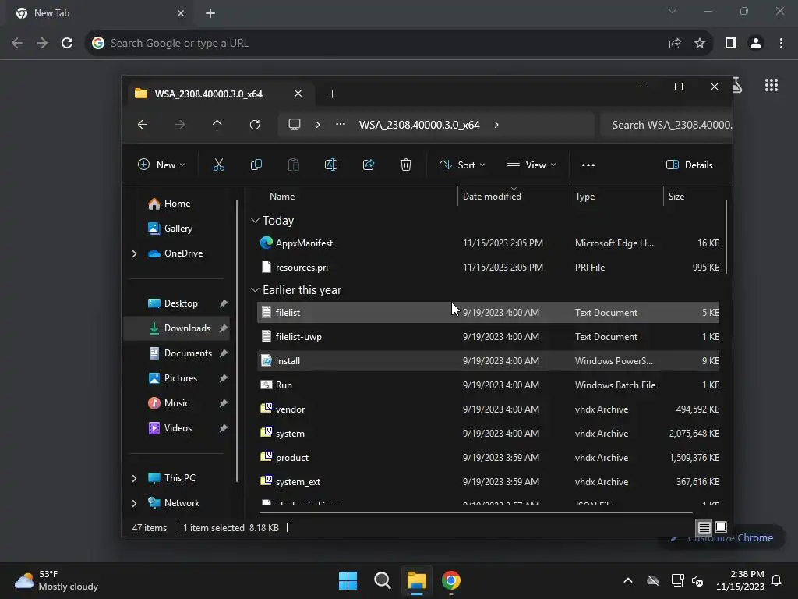Click the Delete trash can icon
Screen dimensions: 798x599
405,165
